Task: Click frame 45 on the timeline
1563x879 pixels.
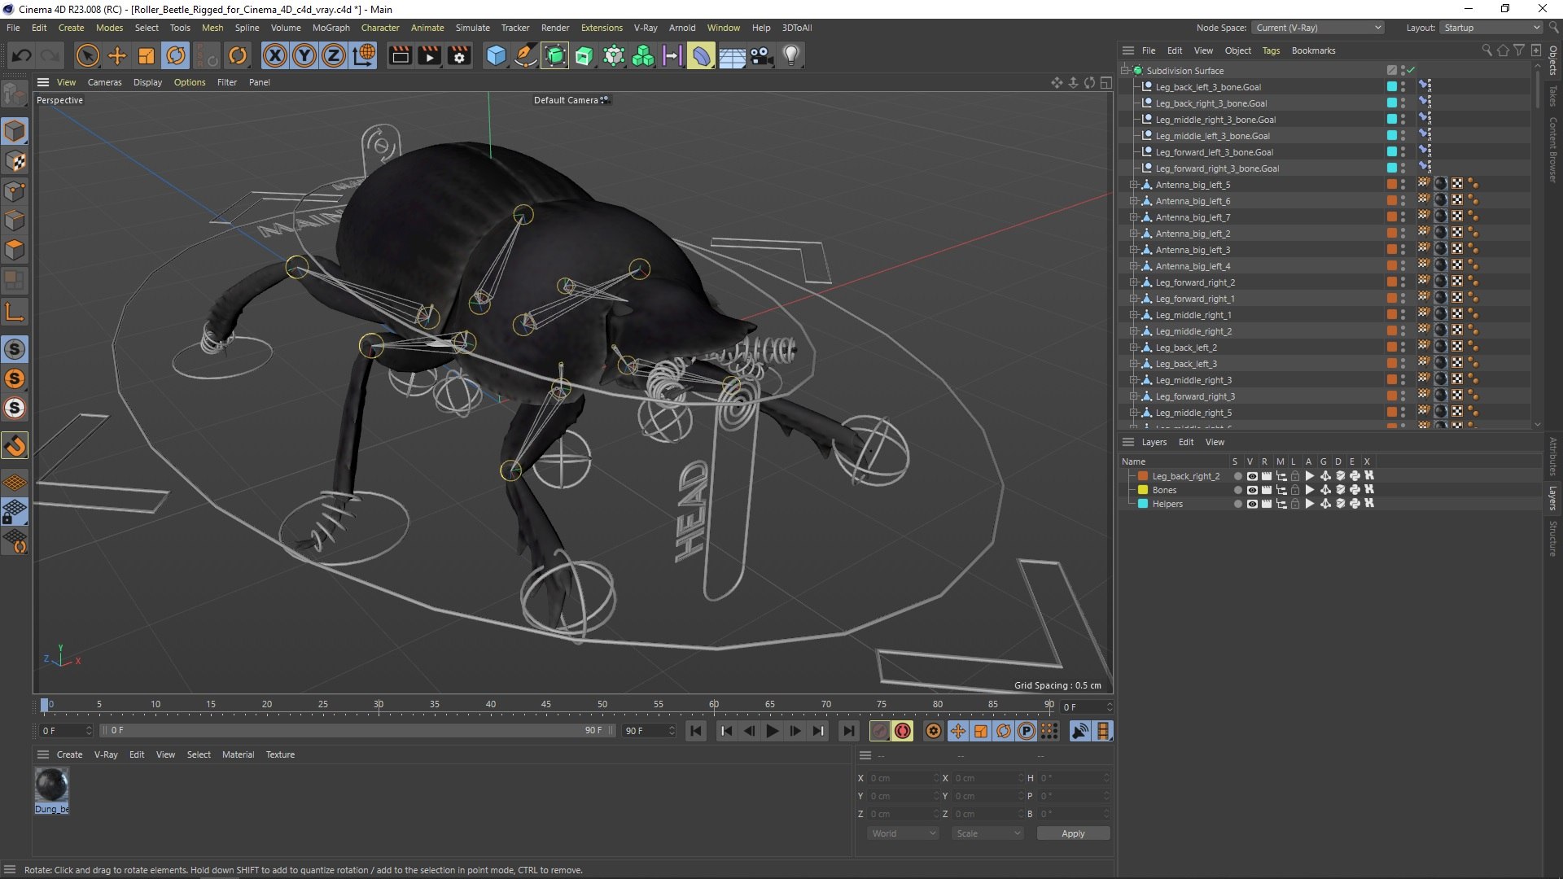Action: [x=546, y=705]
